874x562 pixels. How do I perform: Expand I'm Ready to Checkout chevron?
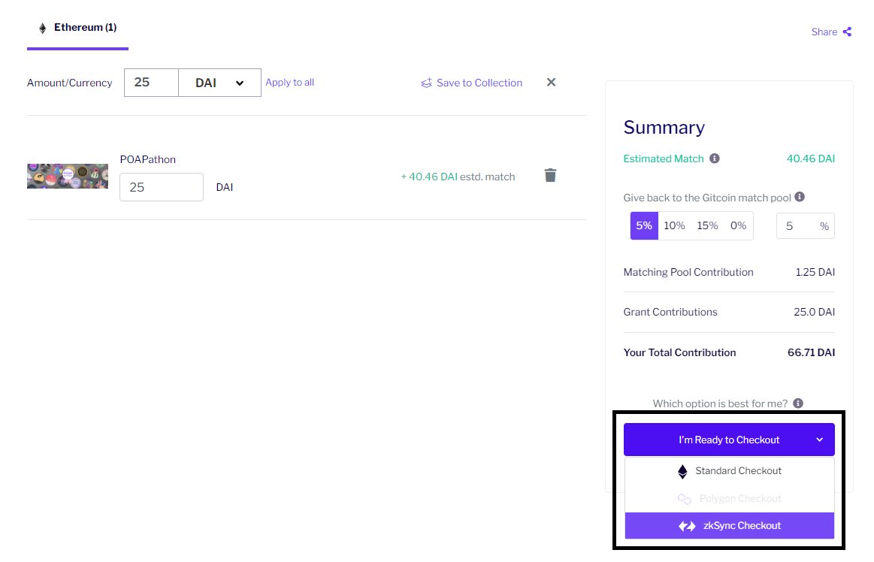point(819,440)
